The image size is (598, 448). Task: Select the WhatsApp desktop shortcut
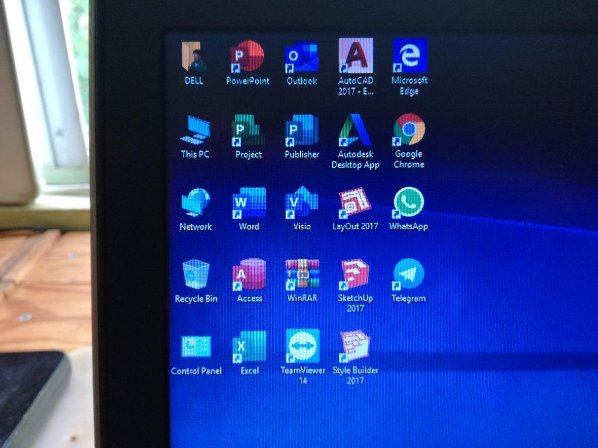(x=409, y=202)
